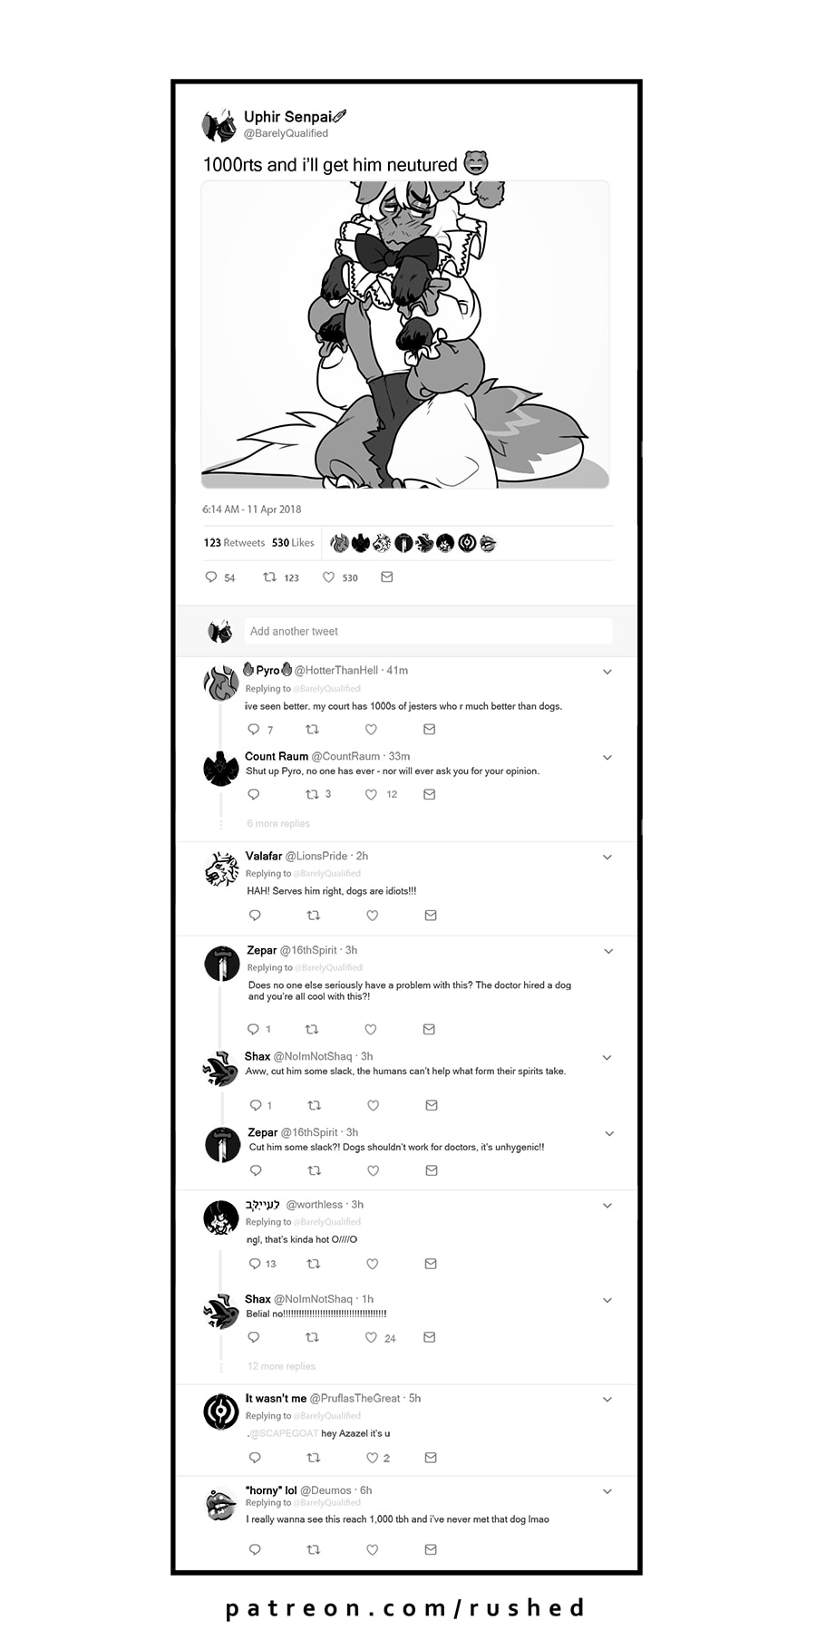Screen dimensions: 816x1649
Task: Retweet the main tweet showing 123
Action: (x=269, y=577)
